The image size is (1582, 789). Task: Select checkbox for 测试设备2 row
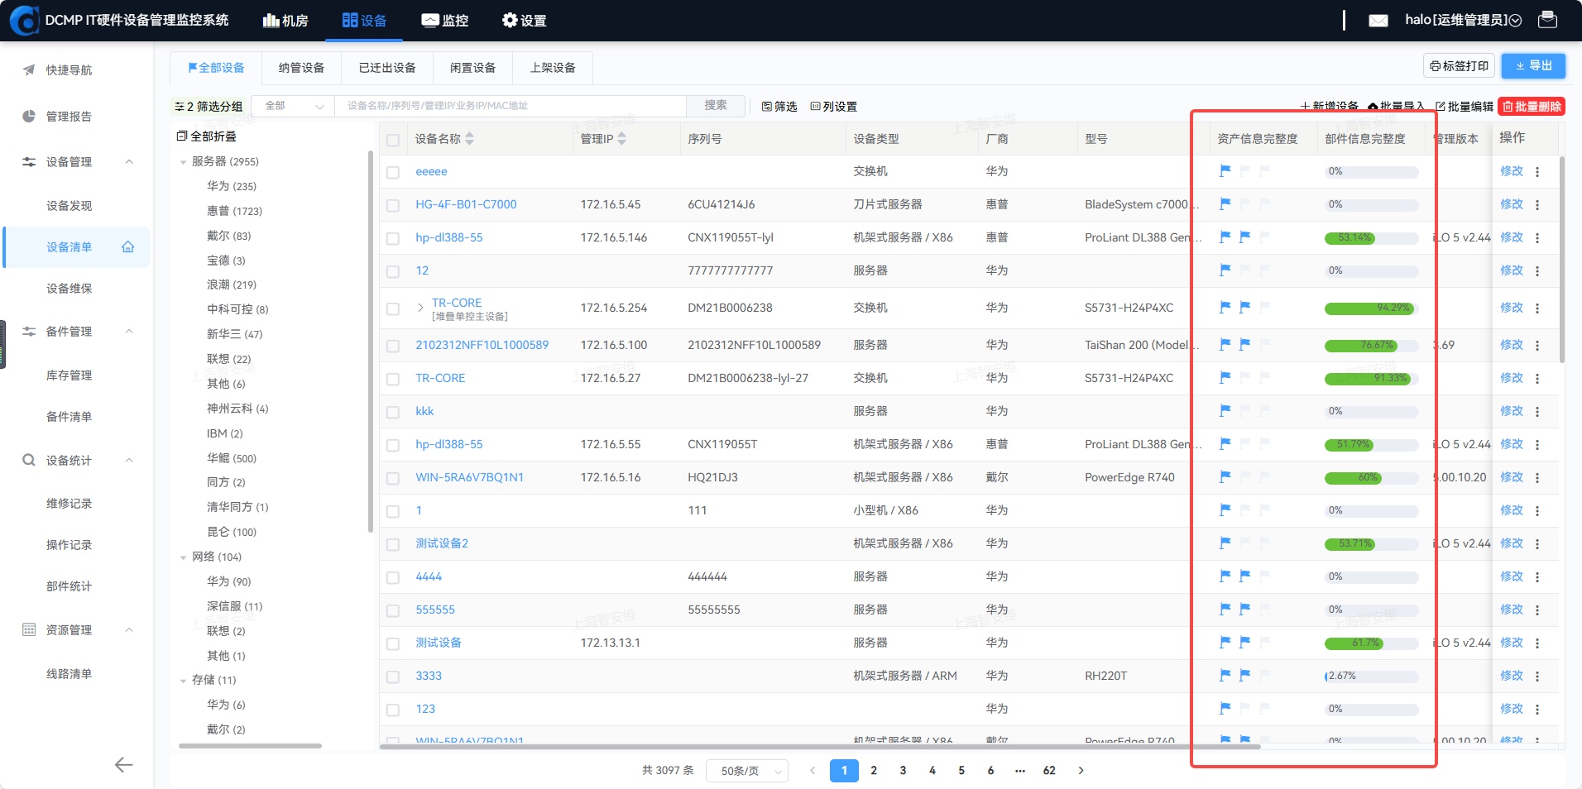(393, 545)
